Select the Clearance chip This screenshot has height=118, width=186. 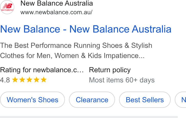pyautogui.click(x=92, y=100)
